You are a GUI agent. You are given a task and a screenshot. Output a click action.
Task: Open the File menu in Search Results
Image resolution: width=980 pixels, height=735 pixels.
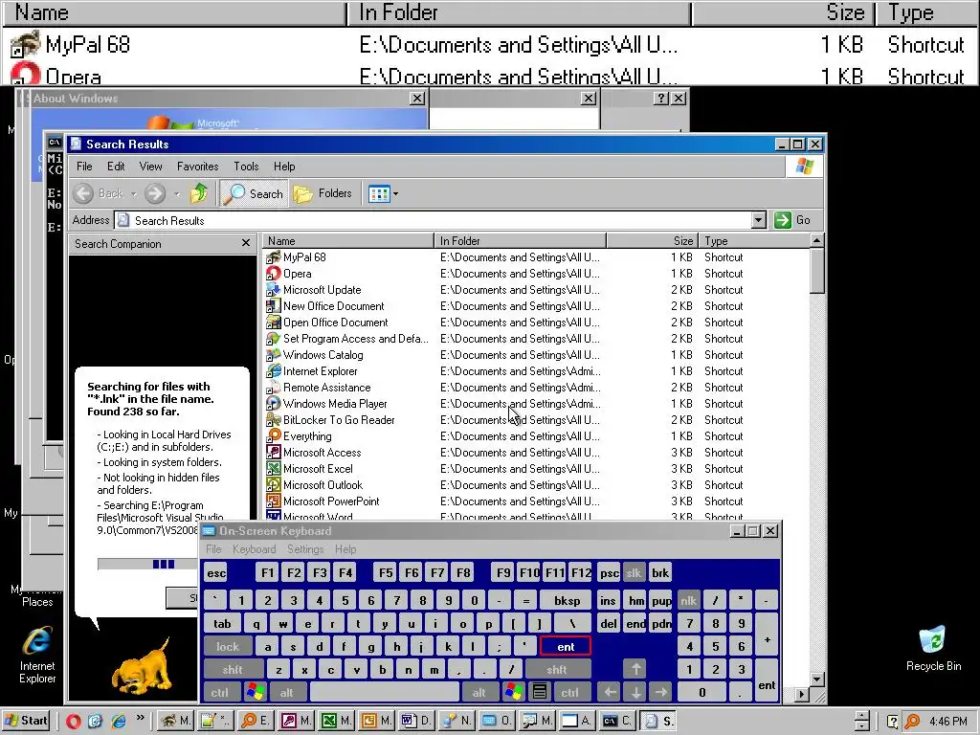click(84, 167)
